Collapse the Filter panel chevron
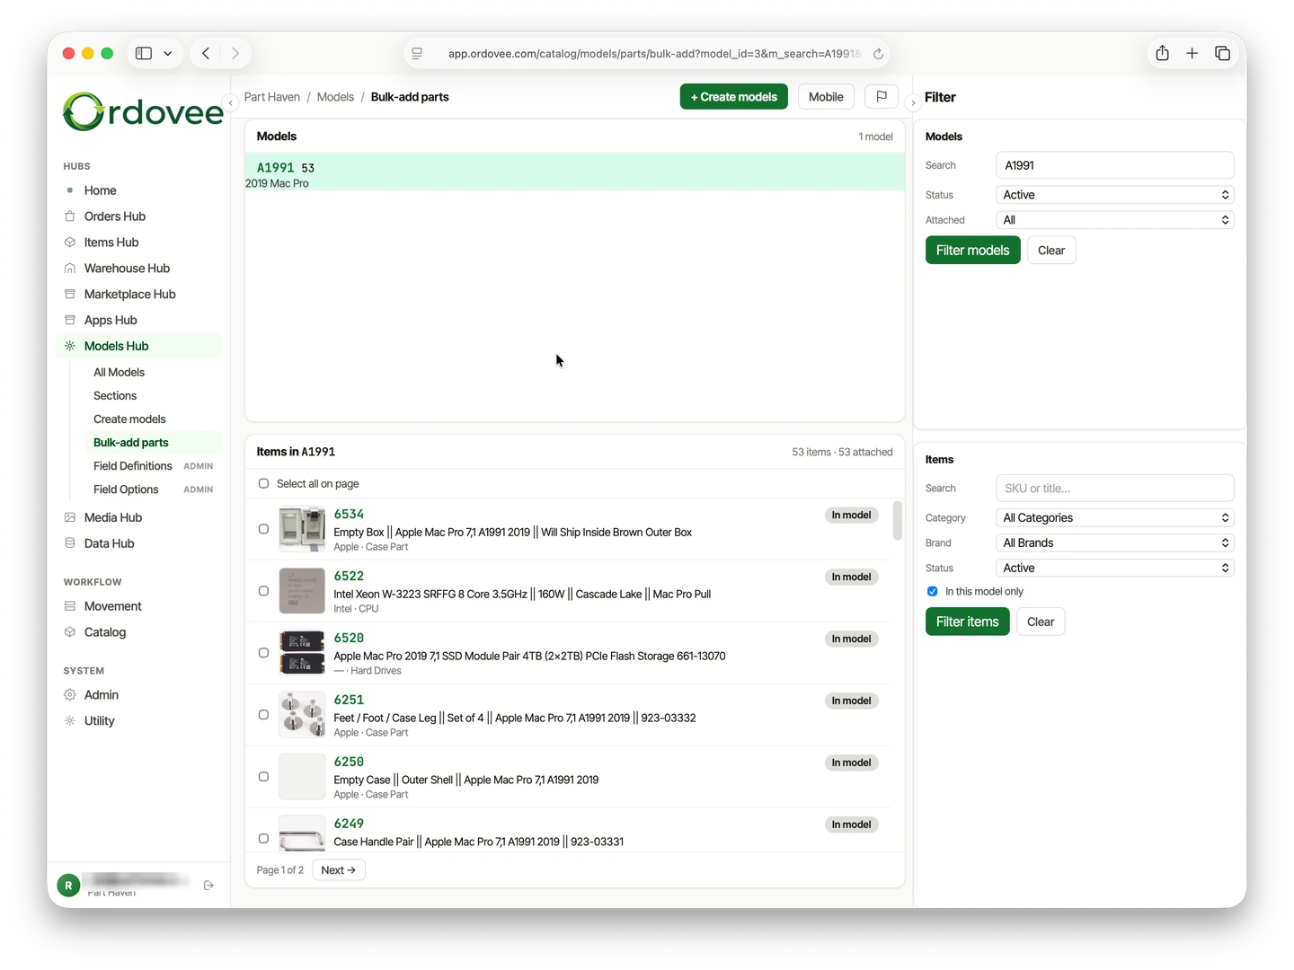1294x970 pixels. coord(913,103)
